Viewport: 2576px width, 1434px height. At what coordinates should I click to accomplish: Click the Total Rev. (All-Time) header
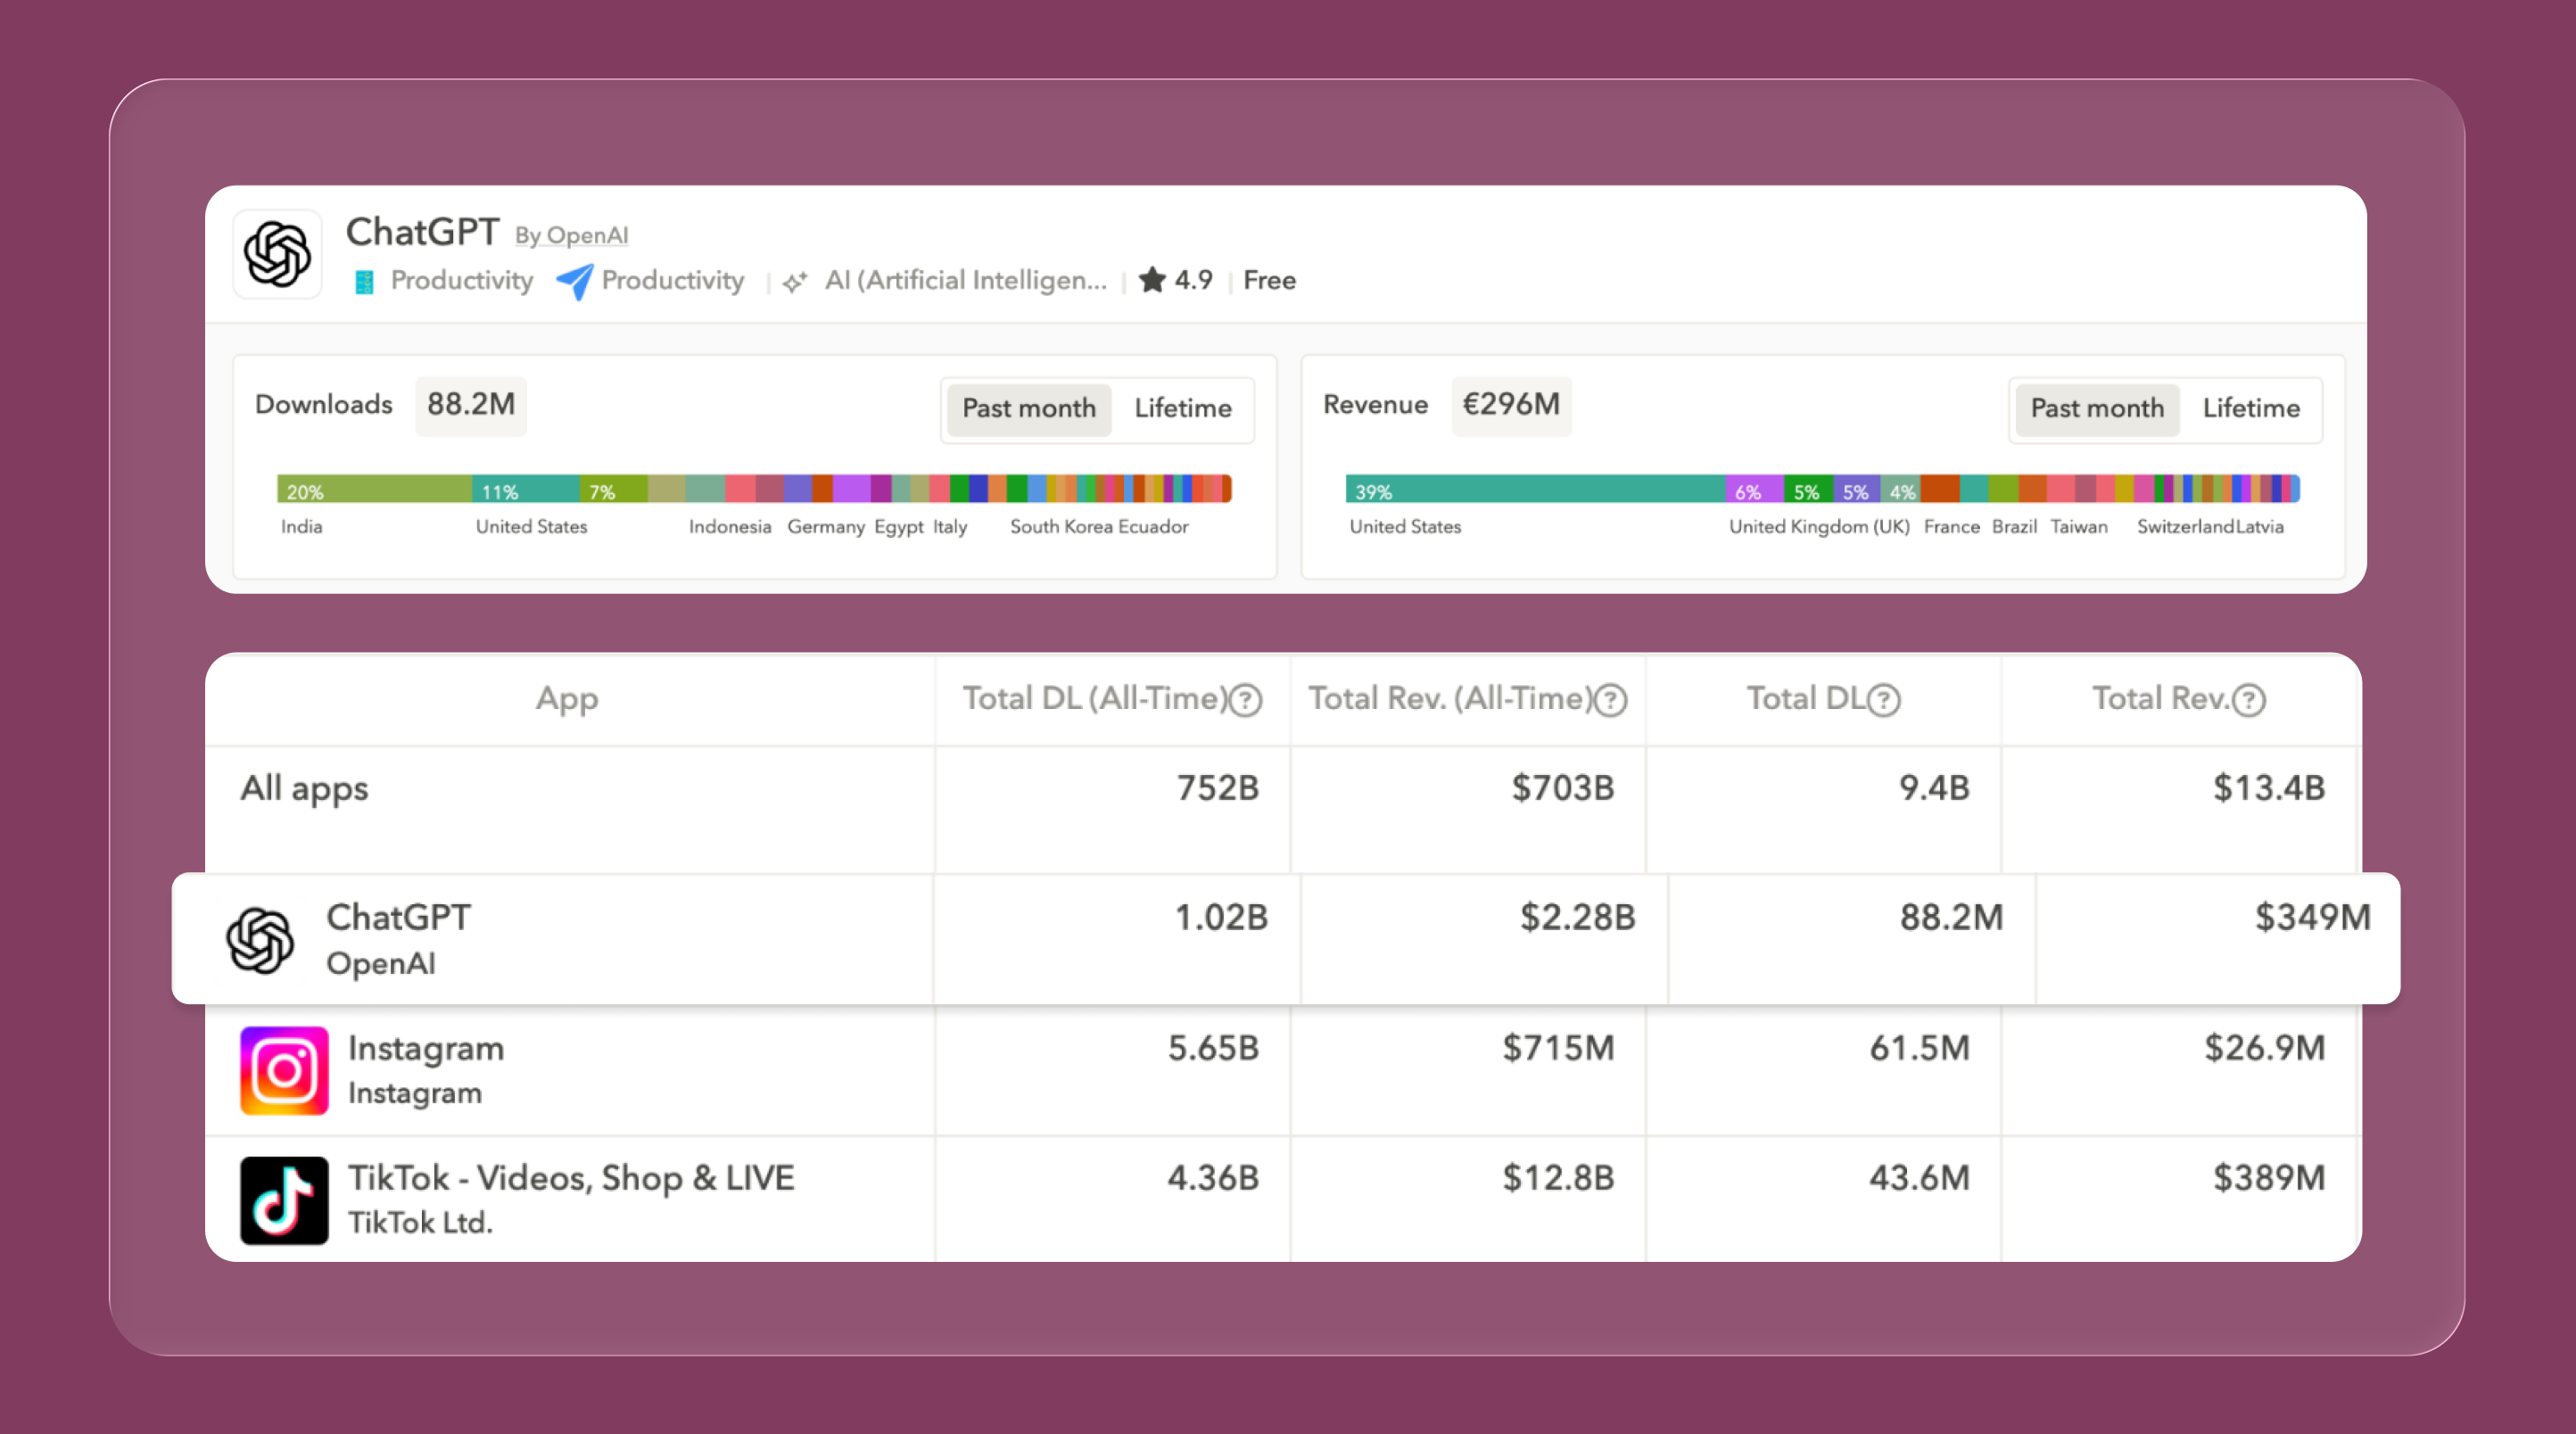[1450, 698]
